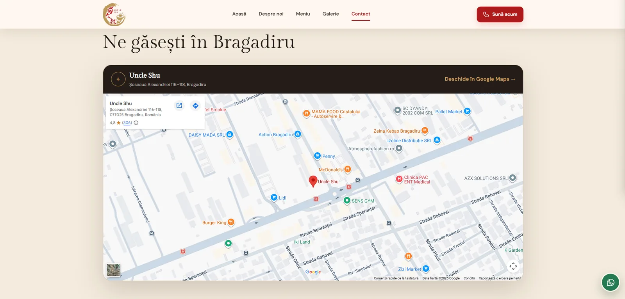
Task: Click the directions arrow icon in info card
Action: 195,105
